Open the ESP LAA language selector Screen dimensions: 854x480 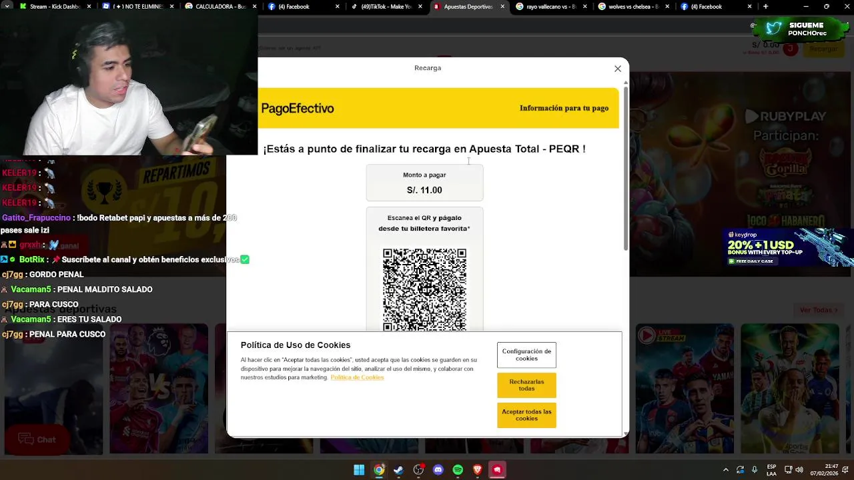coord(771,470)
